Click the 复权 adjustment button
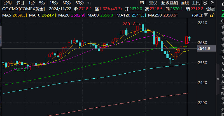This screenshot has height=116, width=224. pos(153,3)
